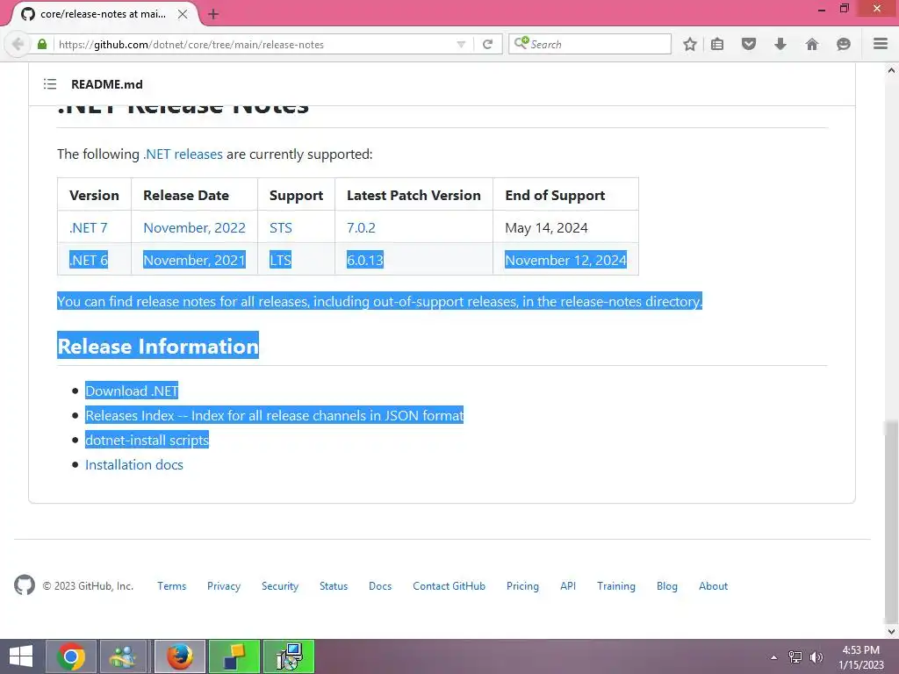Open the About footer link
Viewport: 899px width, 674px height.
pos(713,586)
